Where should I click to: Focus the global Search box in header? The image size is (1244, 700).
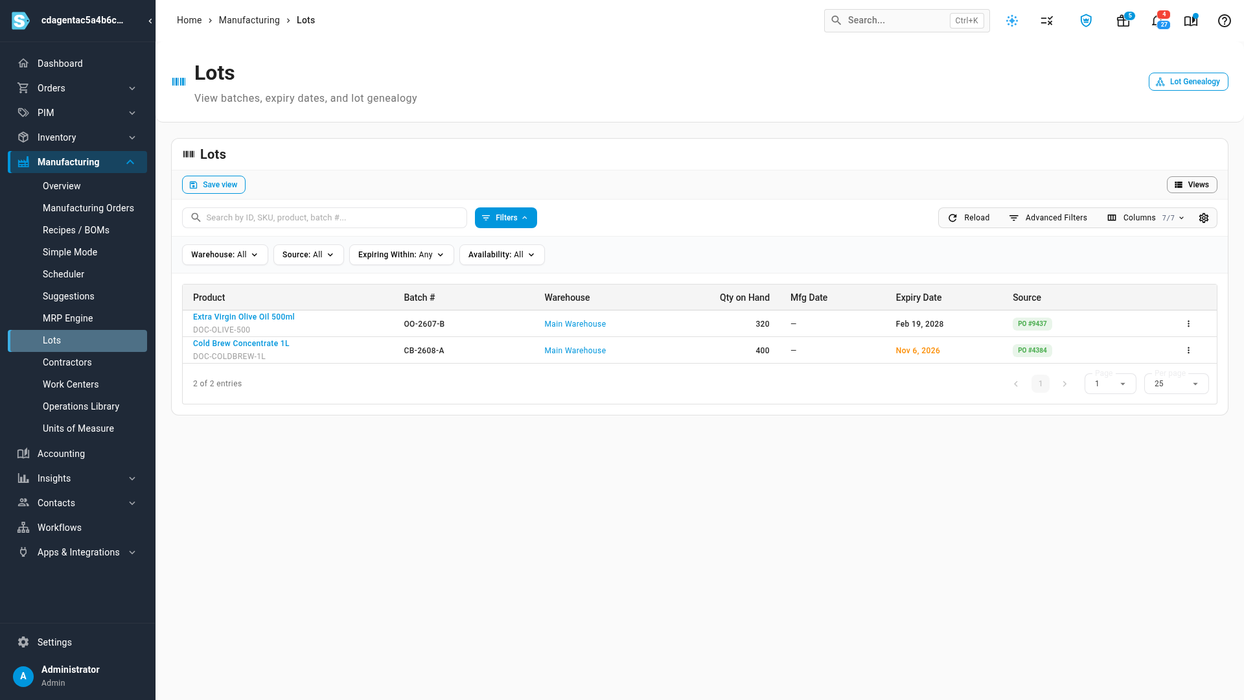tap(907, 21)
